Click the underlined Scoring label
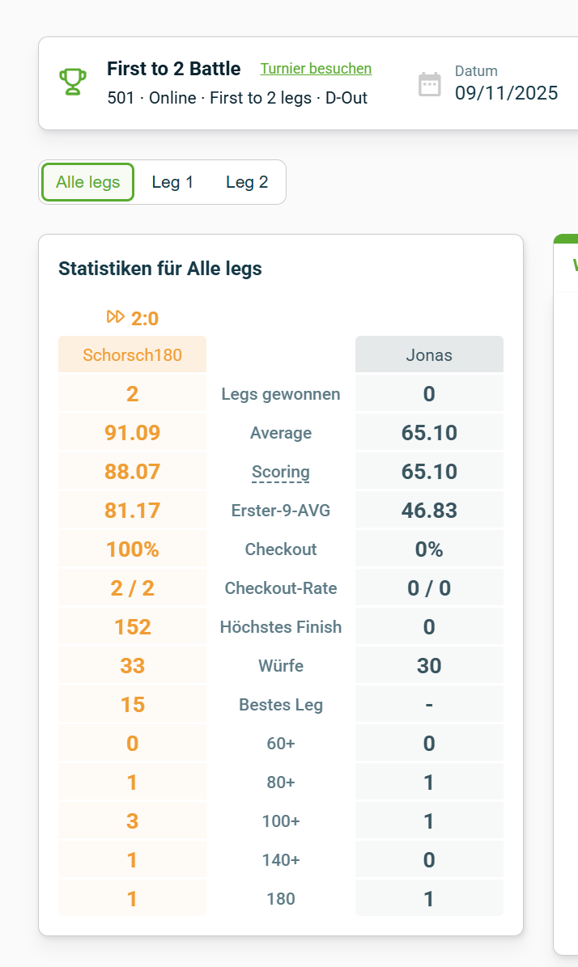This screenshot has height=967, width=578. coord(281,472)
